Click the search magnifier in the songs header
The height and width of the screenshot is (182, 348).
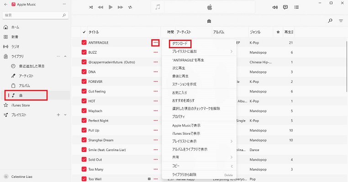coord(330,21)
